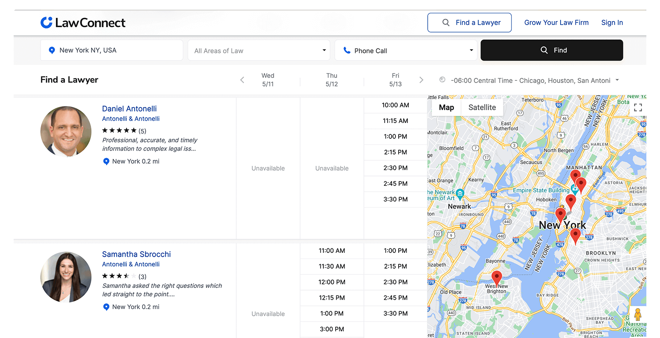Go to previous dates with left arrow
Screen dimensions: 660x338
click(x=242, y=80)
